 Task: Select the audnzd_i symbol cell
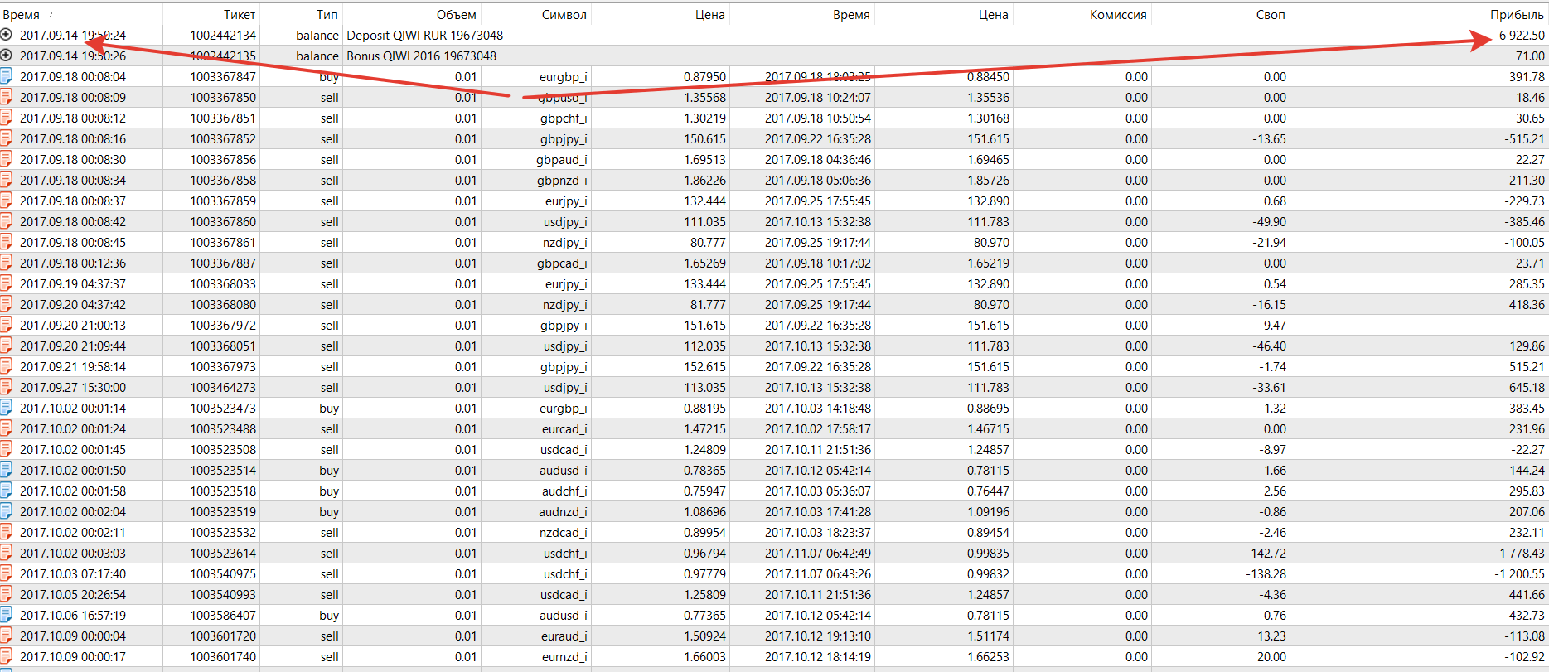[x=563, y=511]
